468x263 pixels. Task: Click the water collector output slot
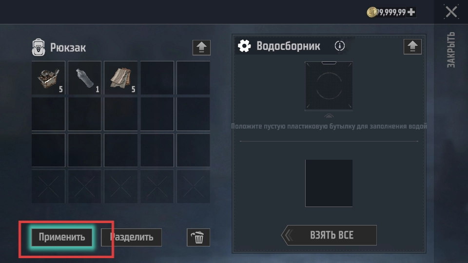(x=329, y=183)
